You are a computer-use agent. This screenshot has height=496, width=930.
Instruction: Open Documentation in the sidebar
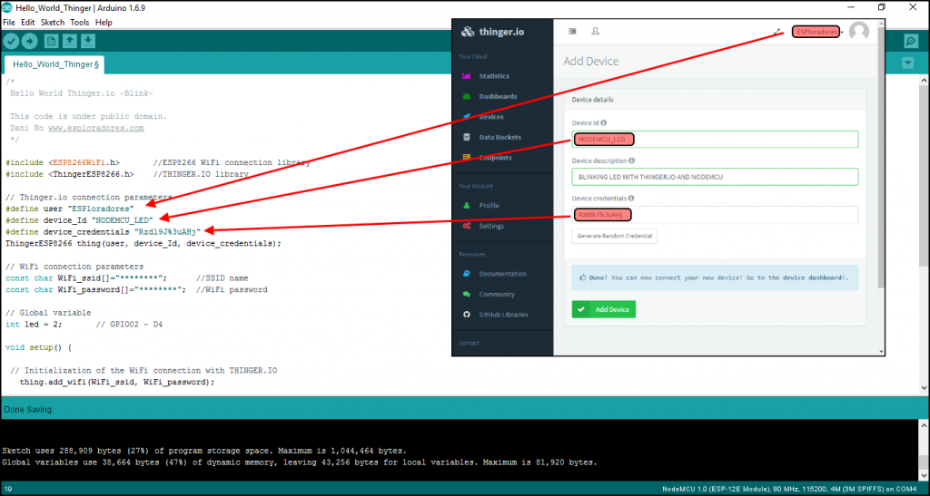(x=502, y=274)
